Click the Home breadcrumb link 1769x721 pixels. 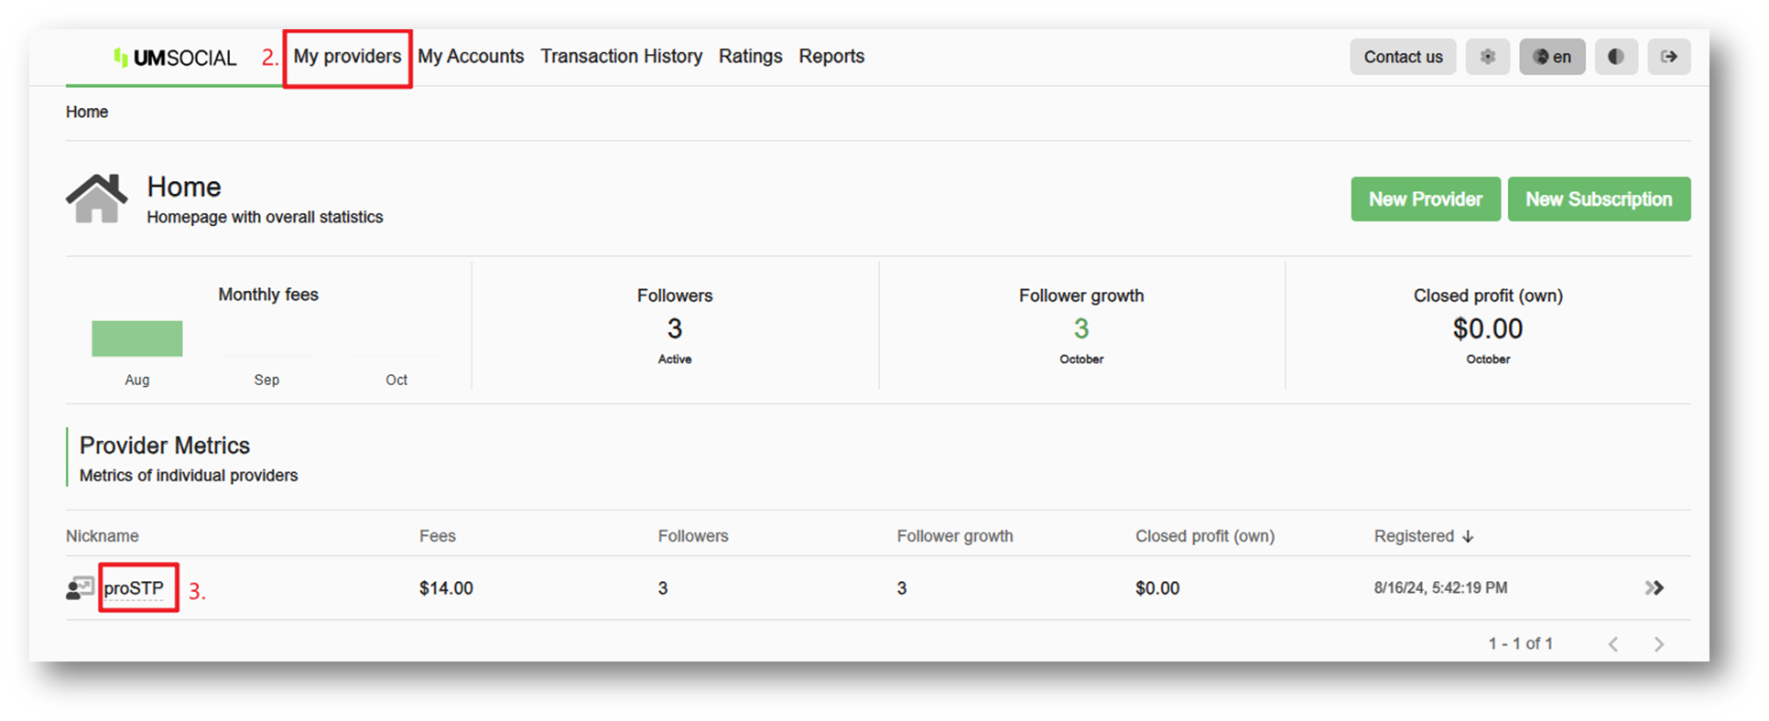coord(87,112)
